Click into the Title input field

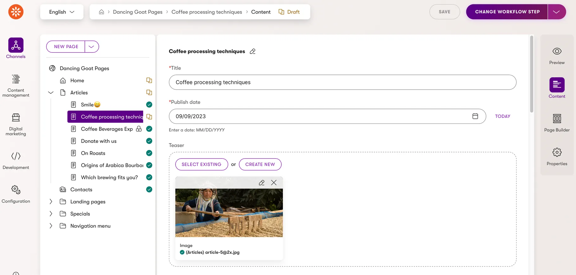tap(342, 82)
